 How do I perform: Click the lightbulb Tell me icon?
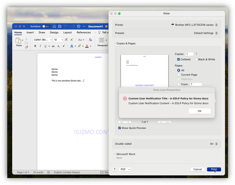click(x=99, y=32)
